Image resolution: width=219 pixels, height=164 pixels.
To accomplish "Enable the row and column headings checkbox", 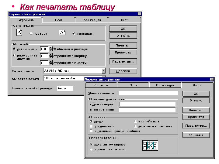I will point(91,131).
